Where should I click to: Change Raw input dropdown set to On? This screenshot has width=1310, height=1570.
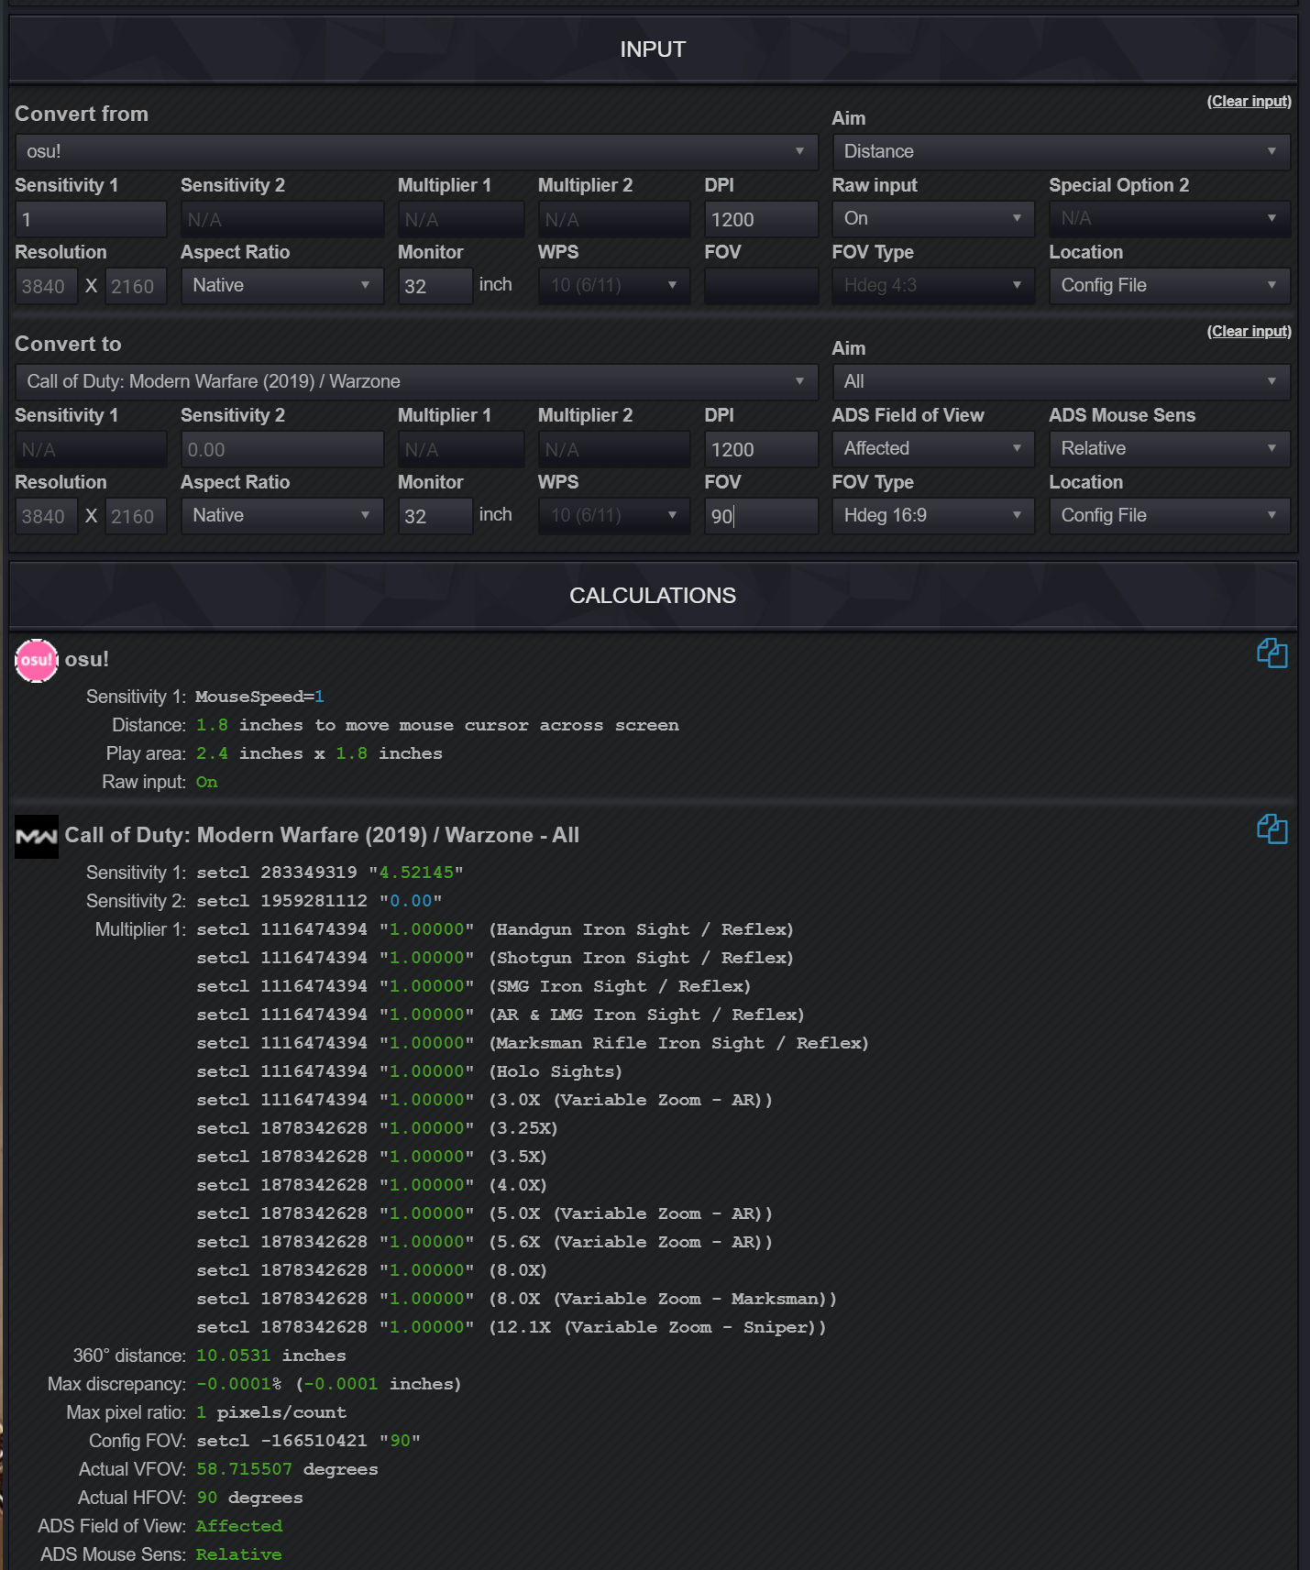pyautogui.click(x=933, y=218)
